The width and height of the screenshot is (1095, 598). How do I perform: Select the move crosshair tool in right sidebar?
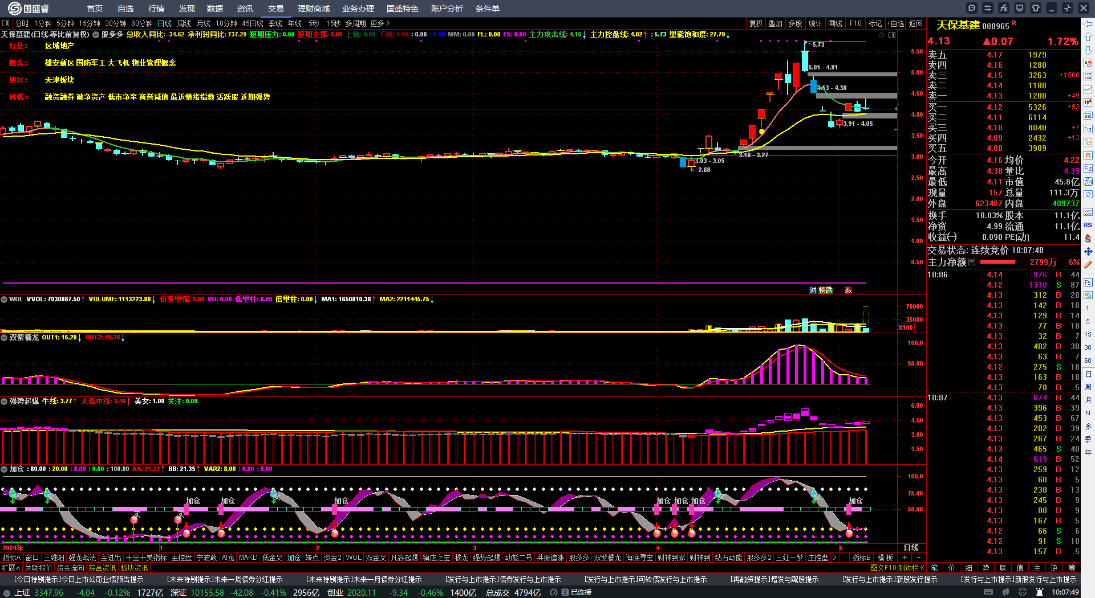[x=1088, y=251]
